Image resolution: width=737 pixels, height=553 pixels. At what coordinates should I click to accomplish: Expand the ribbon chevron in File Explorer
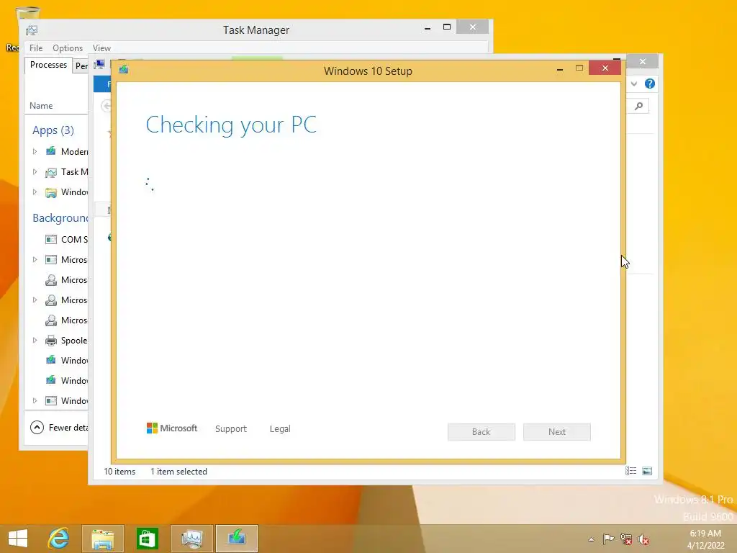tap(633, 84)
